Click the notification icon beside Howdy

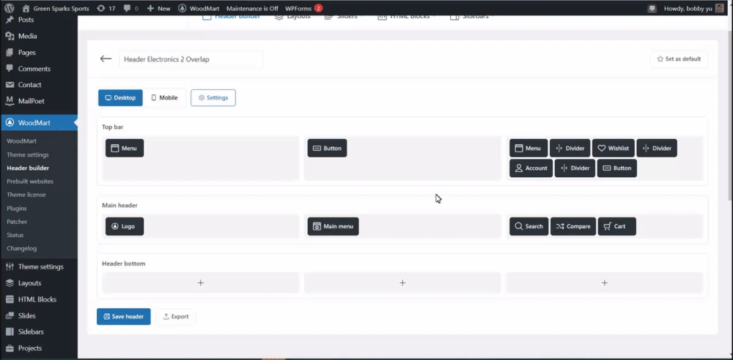652,8
